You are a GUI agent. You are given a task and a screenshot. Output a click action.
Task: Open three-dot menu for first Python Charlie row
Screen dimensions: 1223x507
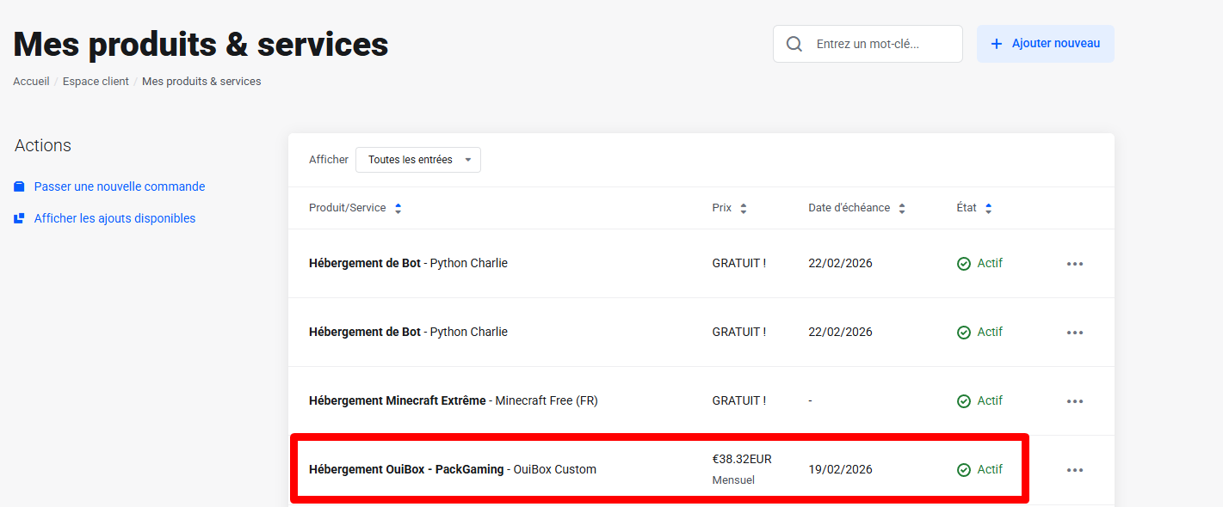tap(1074, 264)
